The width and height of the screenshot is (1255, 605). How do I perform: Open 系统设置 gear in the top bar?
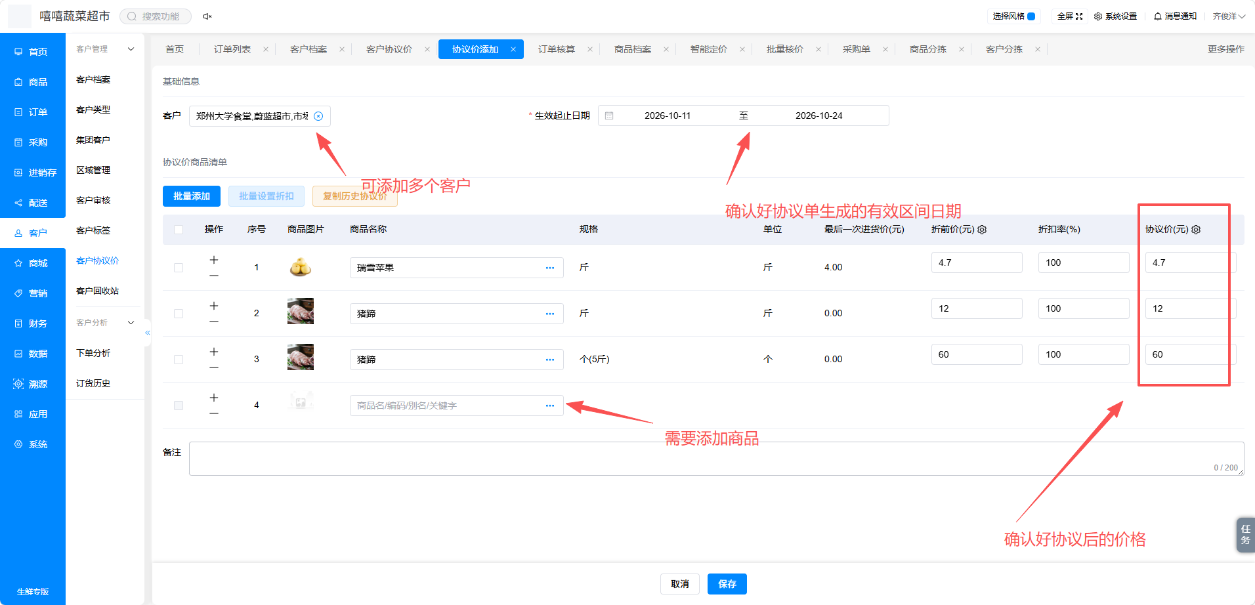coord(1115,16)
